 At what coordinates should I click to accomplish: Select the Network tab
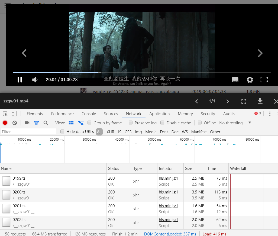(x=134, y=114)
